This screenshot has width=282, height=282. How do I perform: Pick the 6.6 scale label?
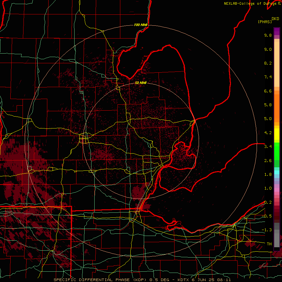(x=268, y=91)
